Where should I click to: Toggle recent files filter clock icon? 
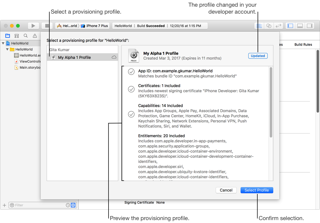[x=68, y=205]
